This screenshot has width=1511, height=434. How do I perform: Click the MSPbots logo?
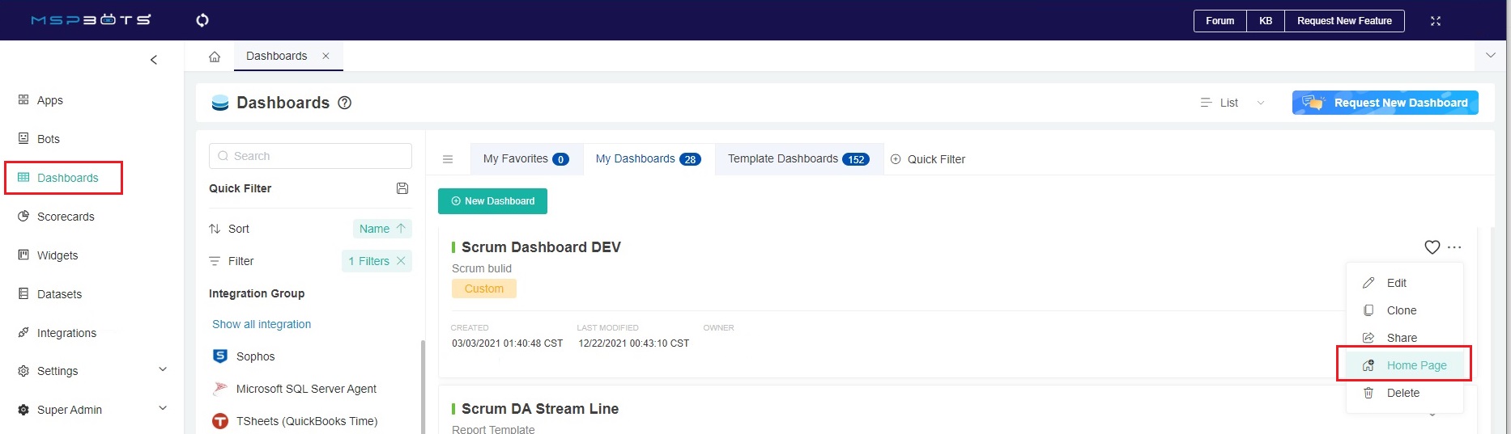pos(91,19)
